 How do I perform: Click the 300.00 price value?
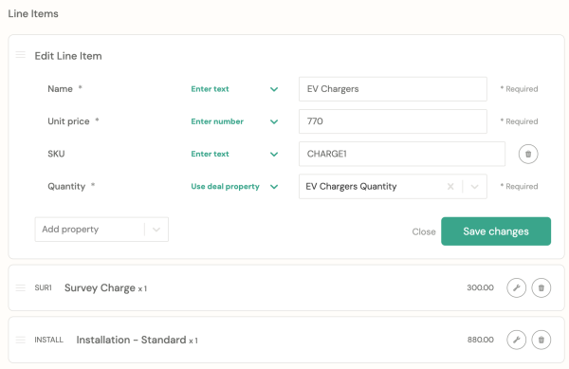click(x=480, y=287)
